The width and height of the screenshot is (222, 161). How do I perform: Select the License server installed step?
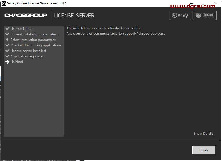[x=28, y=51]
